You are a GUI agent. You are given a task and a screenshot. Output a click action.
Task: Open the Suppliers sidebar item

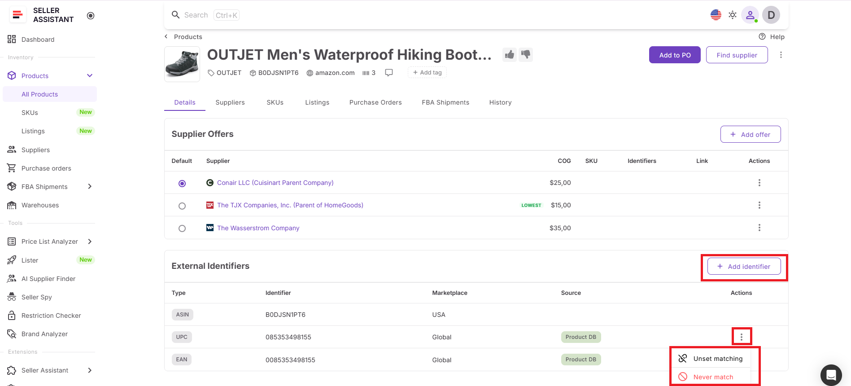35,150
